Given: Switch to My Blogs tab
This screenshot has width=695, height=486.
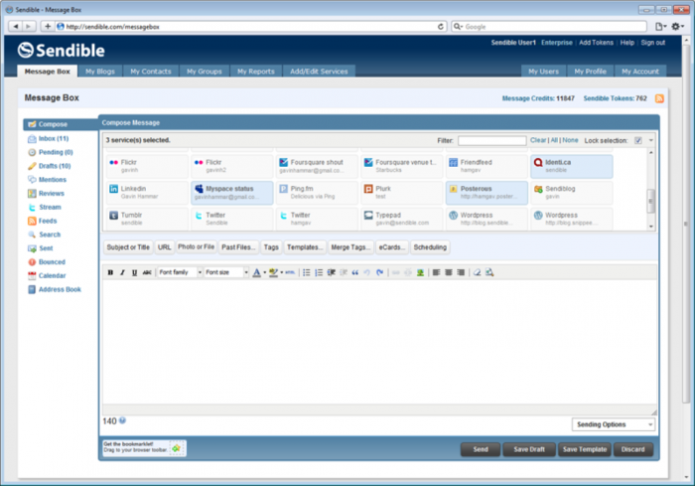Looking at the screenshot, I should (100, 71).
